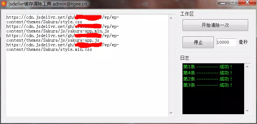Click log entry 第4条 成功
The width and height of the screenshot is (257, 124).
click(x=207, y=73)
